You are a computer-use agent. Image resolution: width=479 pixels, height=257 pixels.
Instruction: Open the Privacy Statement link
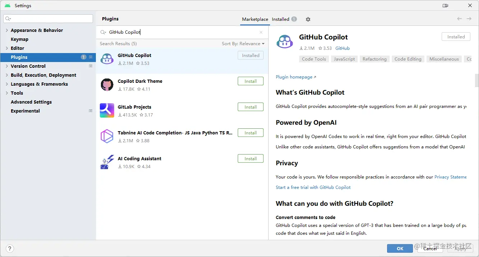pos(451,177)
